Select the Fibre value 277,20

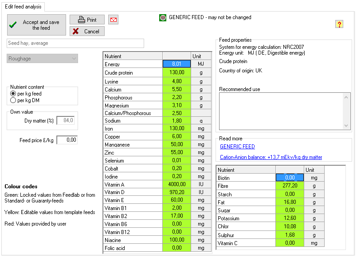tap(290, 186)
